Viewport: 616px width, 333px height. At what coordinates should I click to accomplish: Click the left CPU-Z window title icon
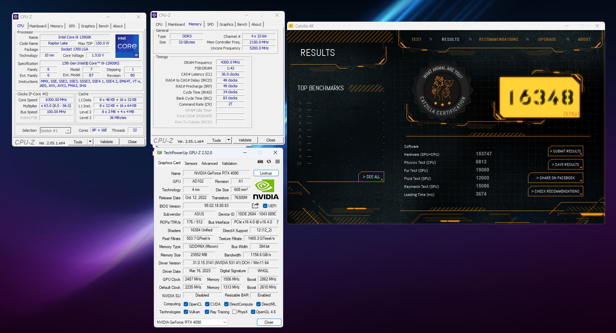click(x=16, y=17)
